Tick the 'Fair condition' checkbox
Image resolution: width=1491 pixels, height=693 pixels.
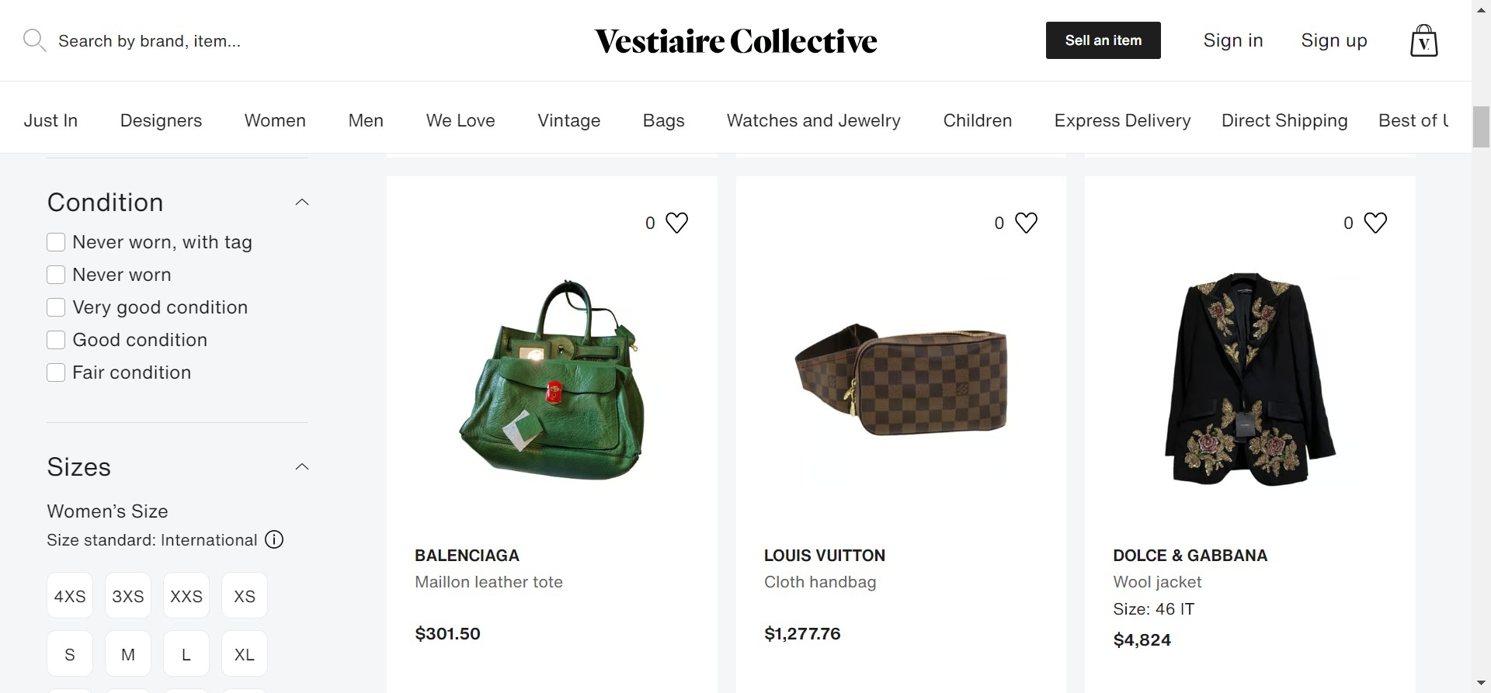click(x=56, y=372)
